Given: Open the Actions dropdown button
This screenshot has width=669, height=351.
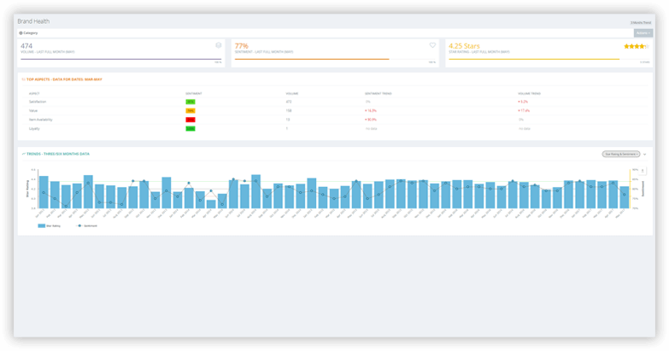Looking at the screenshot, I should [x=643, y=32].
